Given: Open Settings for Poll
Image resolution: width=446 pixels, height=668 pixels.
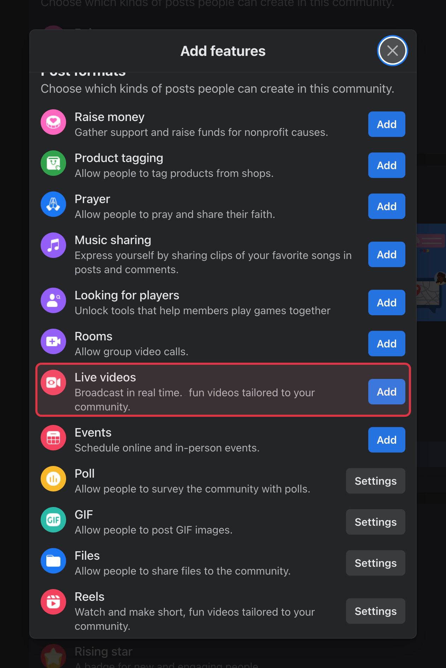Looking at the screenshot, I should pyautogui.click(x=376, y=481).
